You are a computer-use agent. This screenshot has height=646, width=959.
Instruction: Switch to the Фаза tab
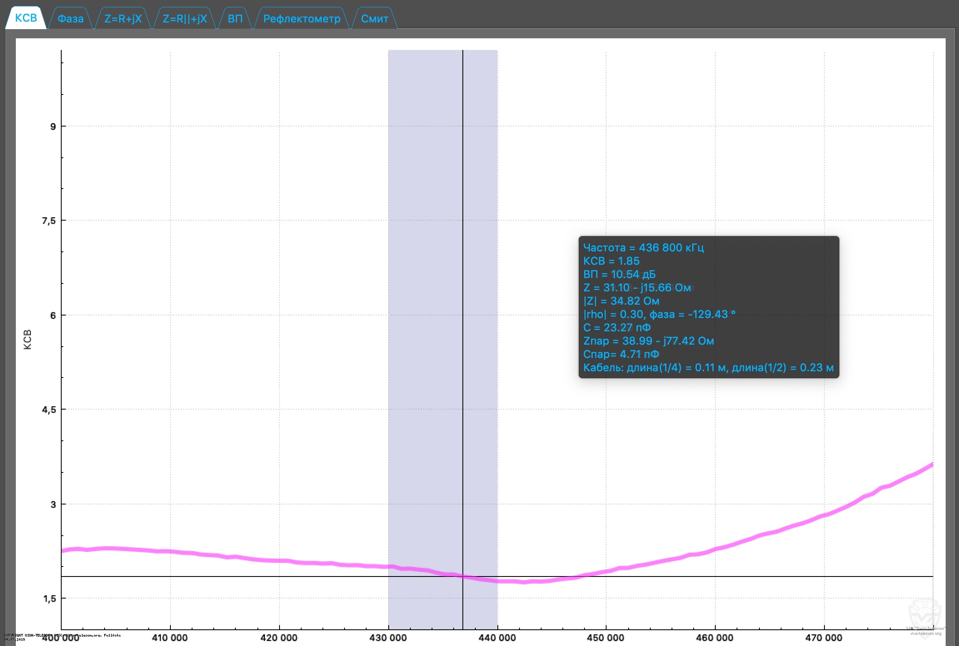[x=70, y=19]
